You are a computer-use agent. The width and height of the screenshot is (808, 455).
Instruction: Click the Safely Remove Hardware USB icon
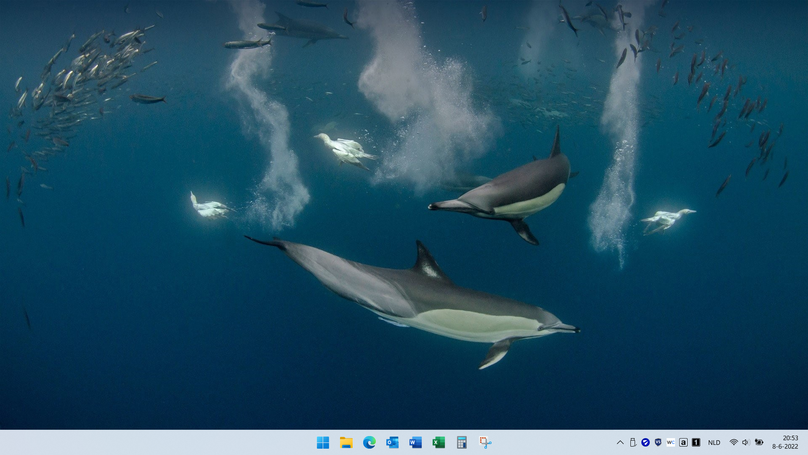[x=633, y=442]
